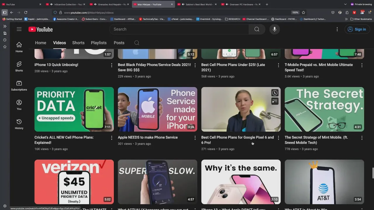Screen dimensions: 374x210
Task: Switch to the channel Shorts tab
Action: (x=78, y=43)
